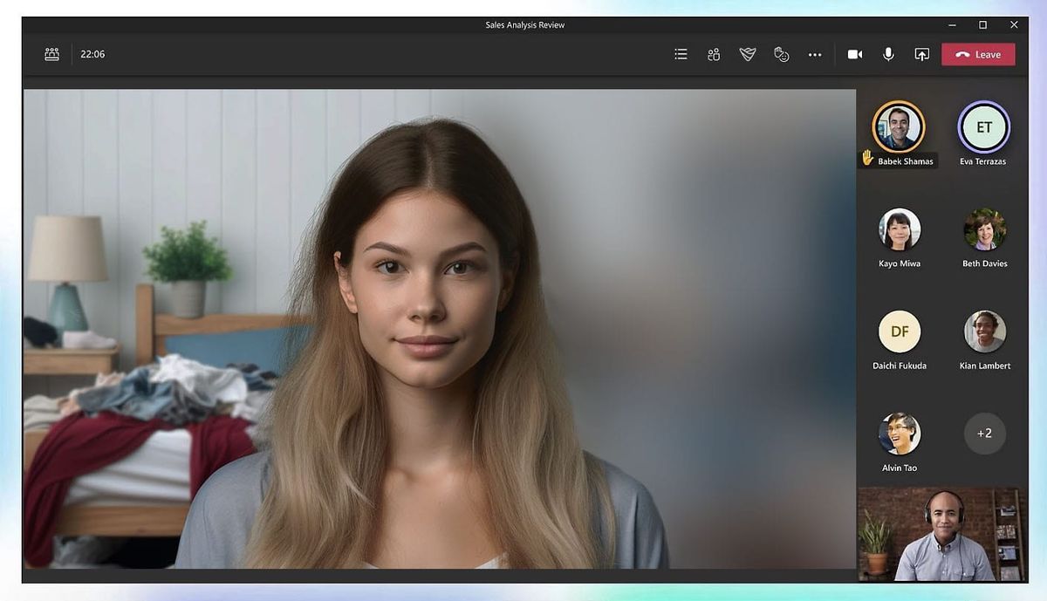Select Kian Lambert's participant photo

[x=984, y=332]
